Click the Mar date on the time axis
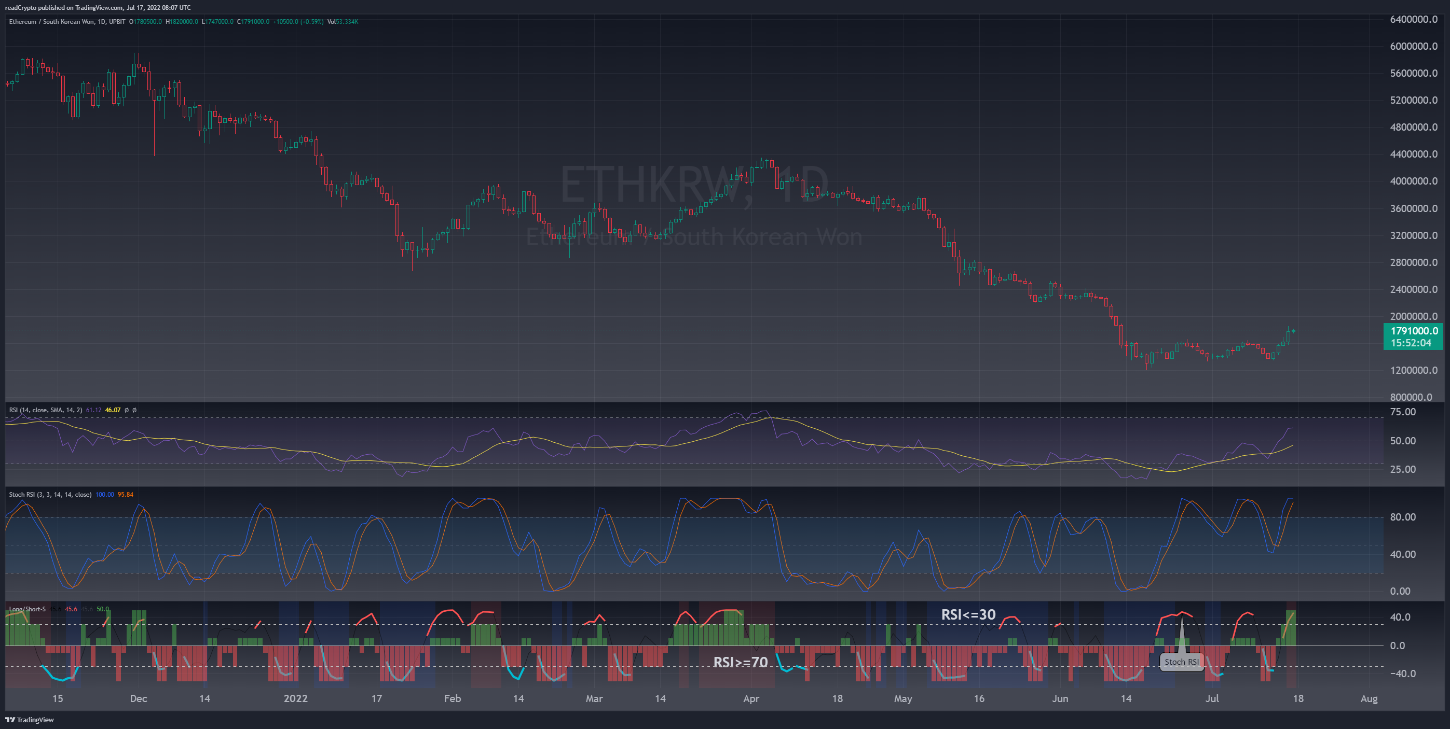This screenshot has width=1450, height=729. pyautogui.click(x=594, y=698)
